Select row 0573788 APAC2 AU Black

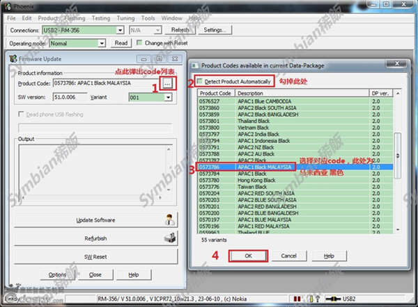[295, 154]
